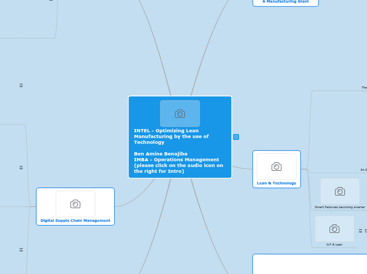Open the IoT & Lean camera image

[334, 229]
